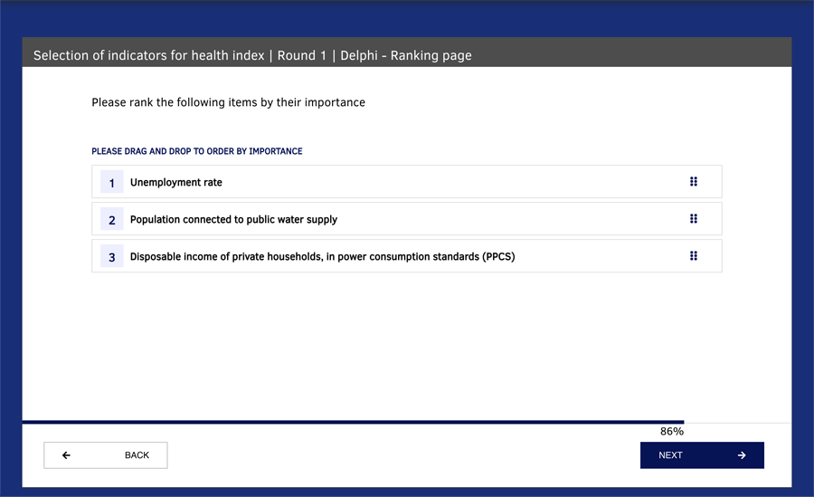Click the Delphi Ranking page title header

coord(252,55)
